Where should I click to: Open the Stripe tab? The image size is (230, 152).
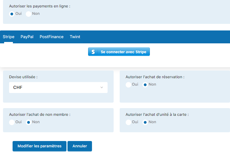(9, 37)
